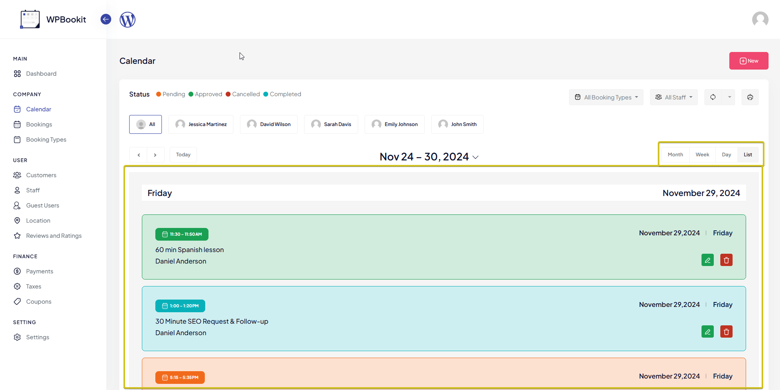Filter calendar by Jessica Martinez
Screen dimensions: 780x390
201,124
